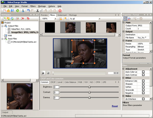Pin the Workspace panel
Image resolution: width=153 pixels, height=118 pixels.
pyautogui.click(x=34, y=14)
